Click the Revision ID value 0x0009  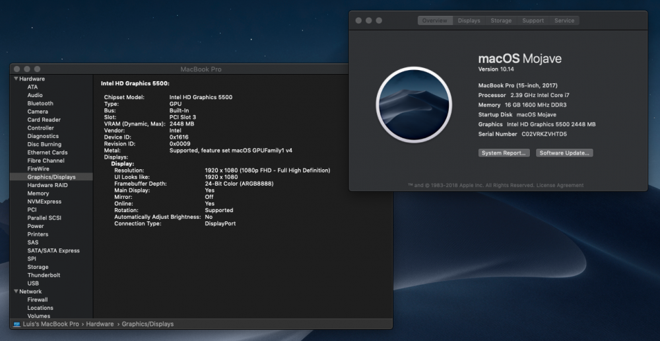click(x=180, y=143)
